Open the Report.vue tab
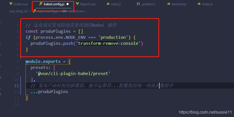This screenshot has width=234, height=117. (86, 4)
